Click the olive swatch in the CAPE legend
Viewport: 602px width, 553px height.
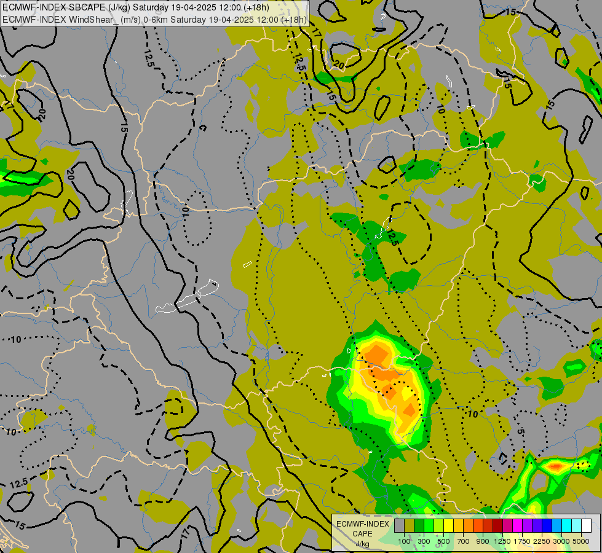pos(410,525)
